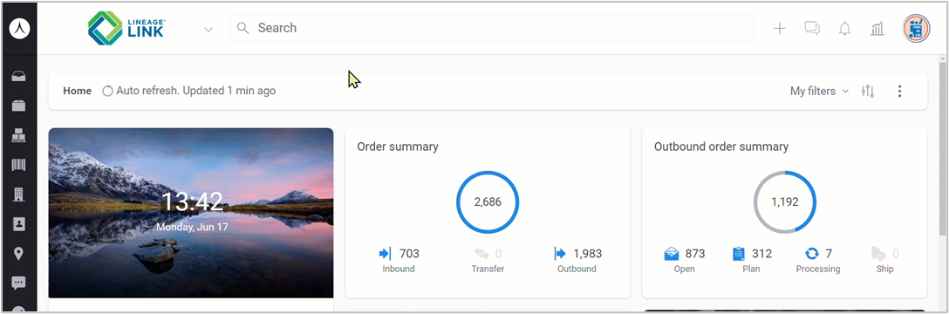Image resolution: width=949 pixels, height=314 pixels.
Task: Click the plus icon to add new
Action: tap(780, 29)
